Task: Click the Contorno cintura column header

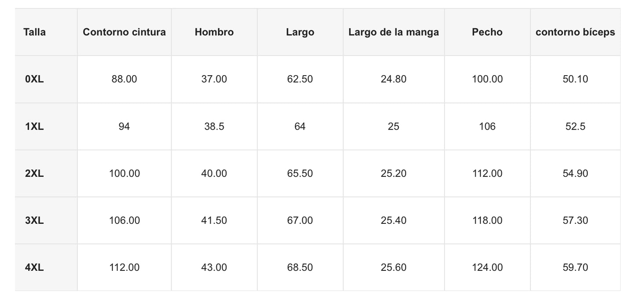Action: (x=124, y=32)
